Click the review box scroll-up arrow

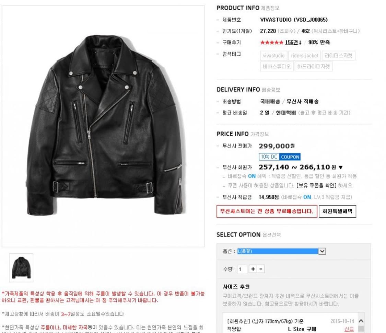pos(361,321)
